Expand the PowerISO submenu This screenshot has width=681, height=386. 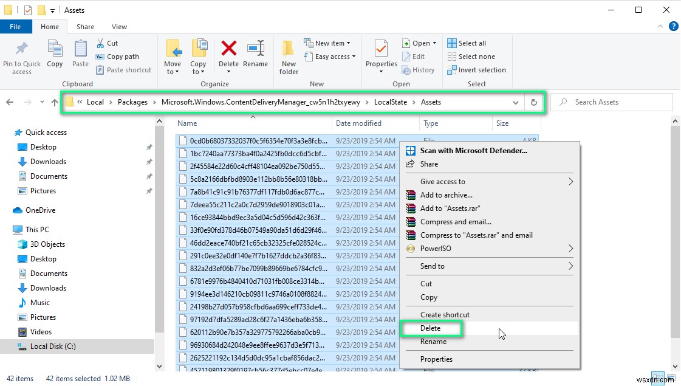tap(570, 249)
